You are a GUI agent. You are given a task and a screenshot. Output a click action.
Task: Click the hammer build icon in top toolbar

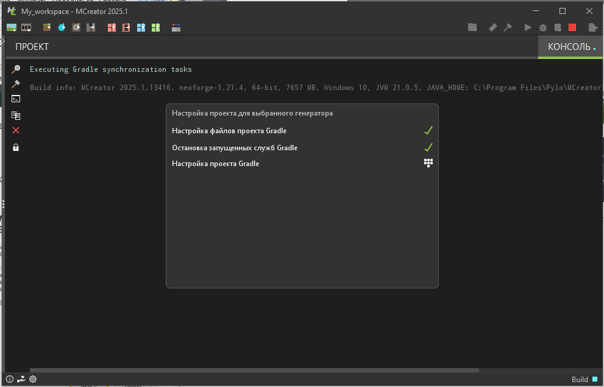pos(508,27)
